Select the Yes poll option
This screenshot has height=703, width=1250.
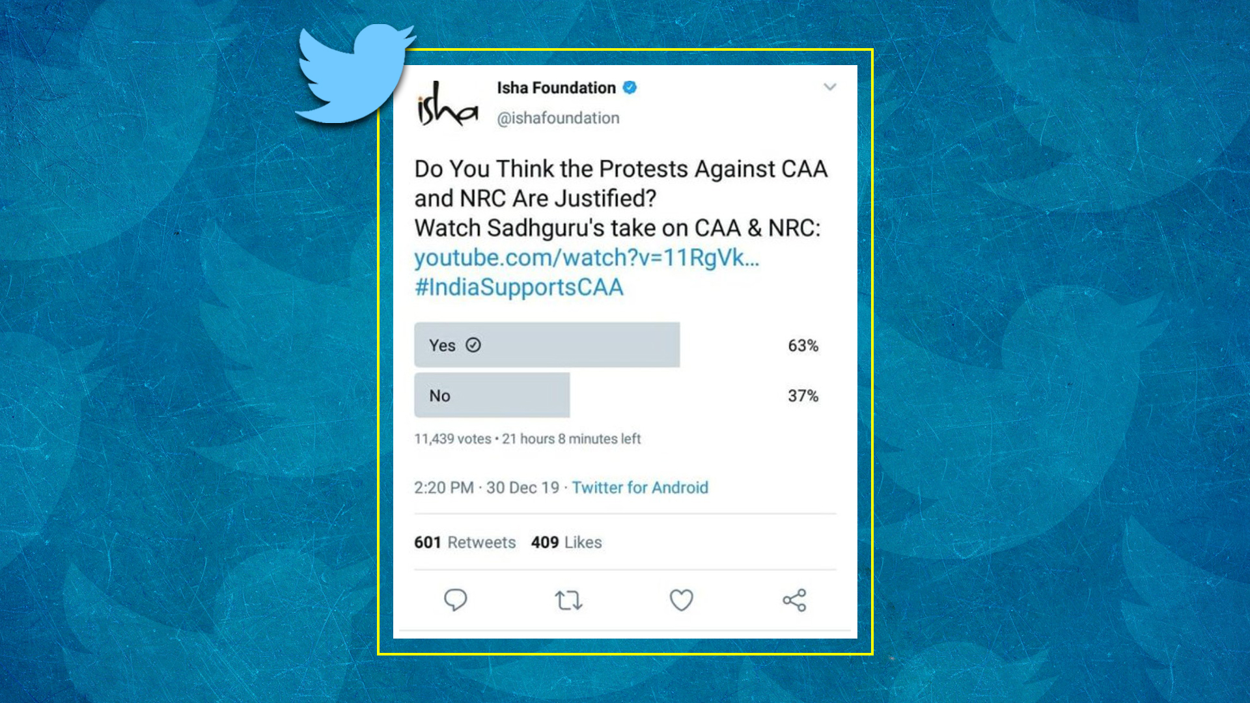pos(547,345)
